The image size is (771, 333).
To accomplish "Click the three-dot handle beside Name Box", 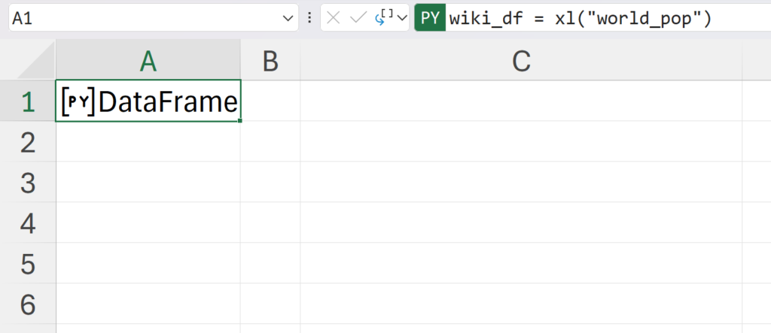I will point(310,18).
